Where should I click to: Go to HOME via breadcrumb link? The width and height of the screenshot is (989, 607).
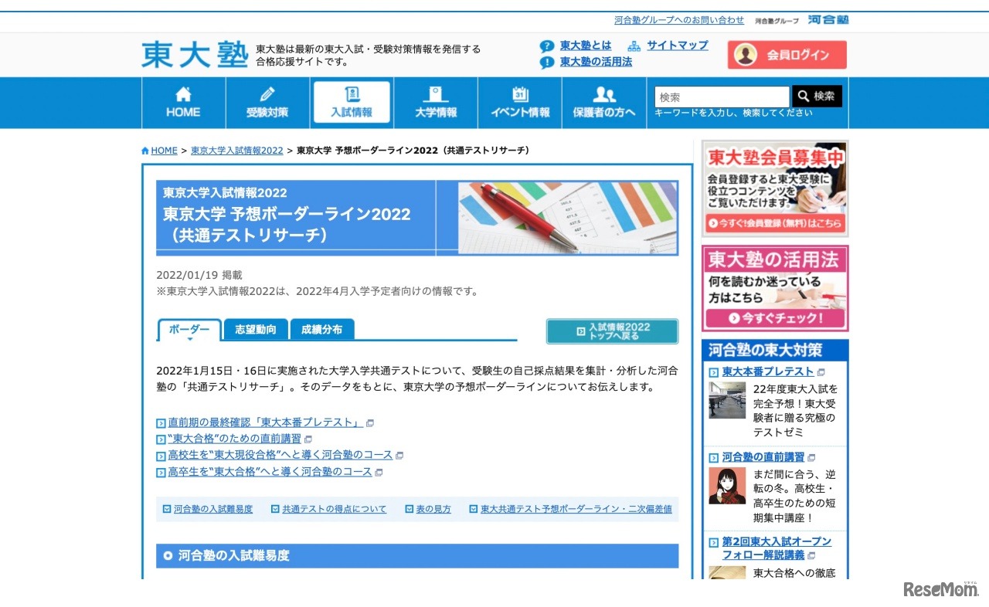(x=164, y=151)
